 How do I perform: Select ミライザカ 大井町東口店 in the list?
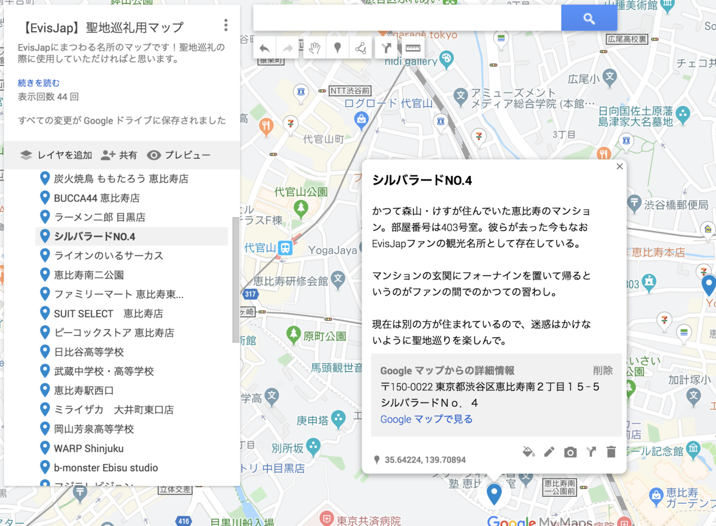131,410
